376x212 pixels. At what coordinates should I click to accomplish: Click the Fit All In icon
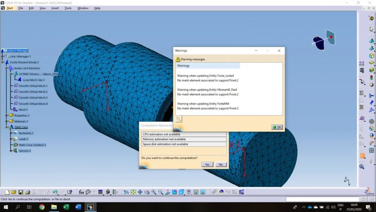coord(133,192)
